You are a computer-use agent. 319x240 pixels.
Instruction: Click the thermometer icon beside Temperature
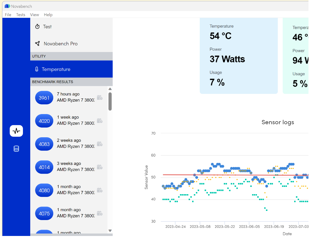point(37,69)
